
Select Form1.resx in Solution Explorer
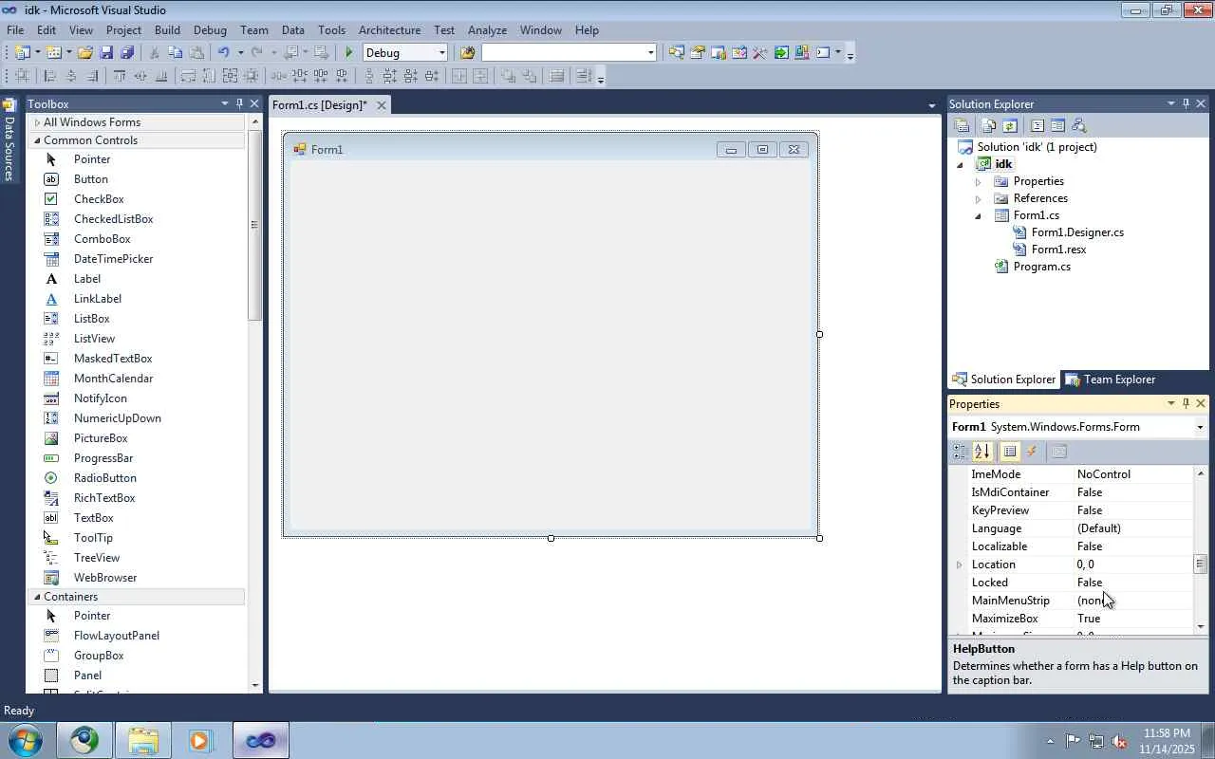(1058, 250)
